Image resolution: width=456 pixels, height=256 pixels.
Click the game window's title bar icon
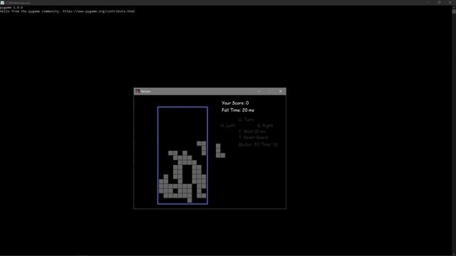tap(138, 92)
